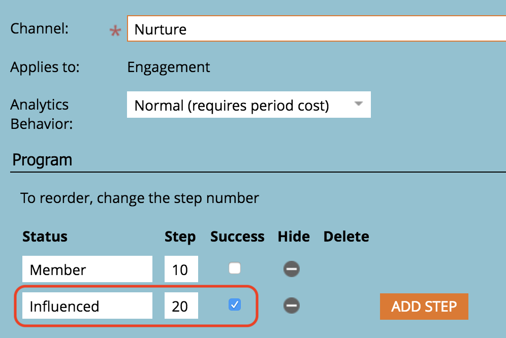Click the Hide column header
The width and height of the screenshot is (506, 338).
coord(294,237)
